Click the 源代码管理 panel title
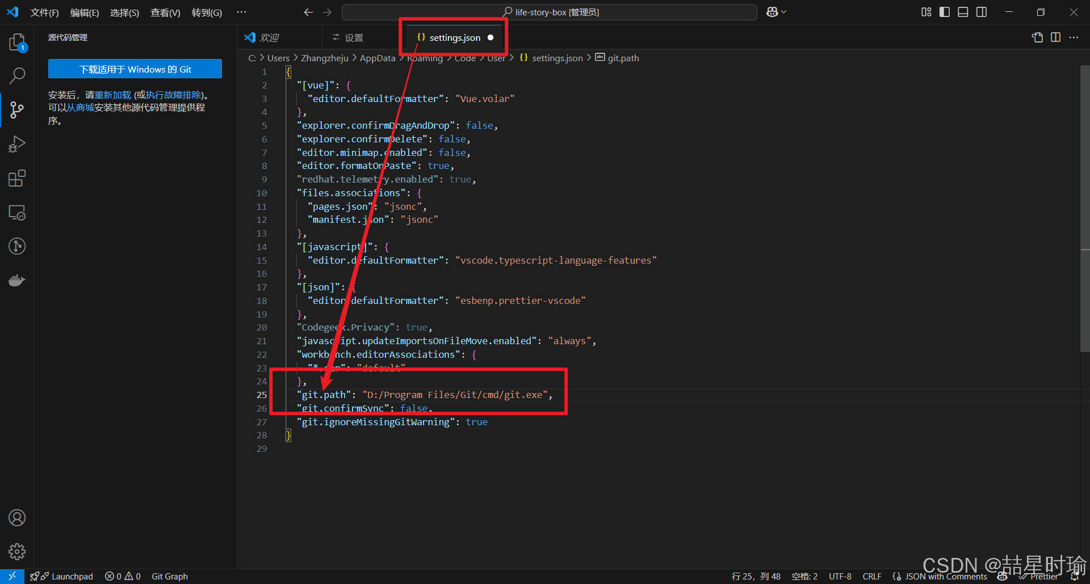This screenshot has height=584, width=1090. (x=68, y=37)
